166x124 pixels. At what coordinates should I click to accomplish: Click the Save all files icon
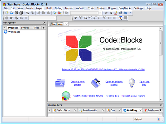[x=21, y=13]
